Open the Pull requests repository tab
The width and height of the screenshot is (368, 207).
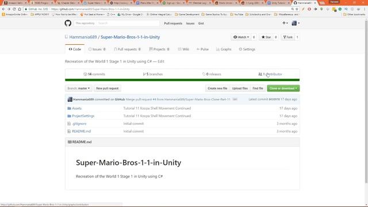[x=127, y=49]
